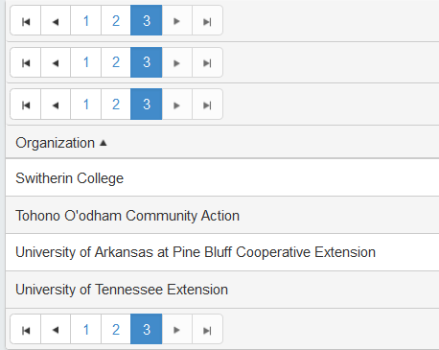Click last-page icon in second paginator

click(x=207, y=62)
